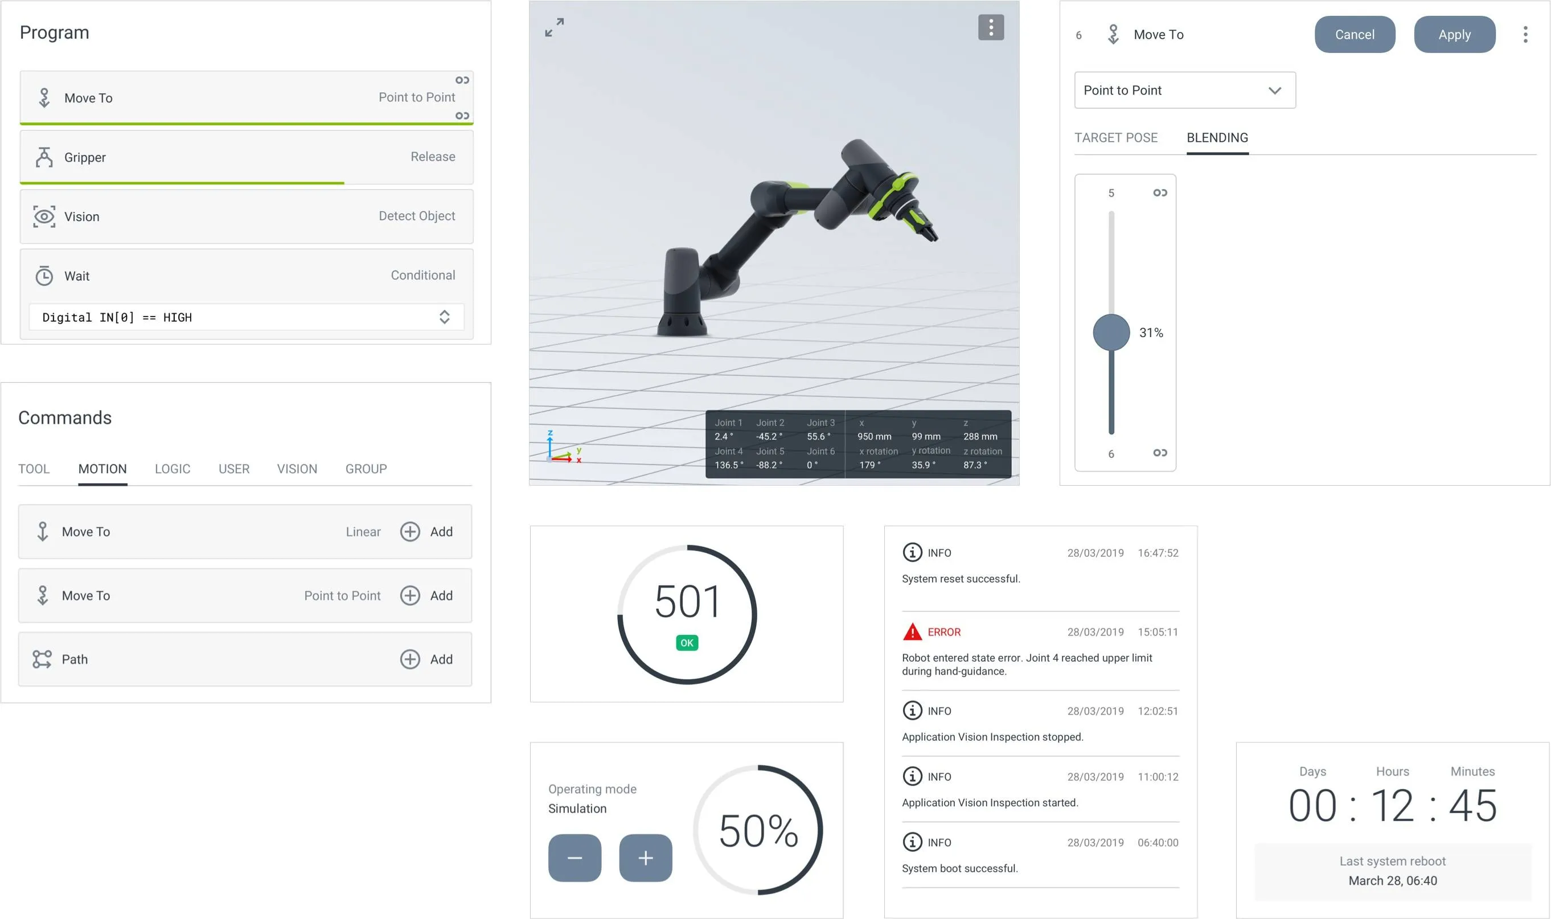Switch to the TARGET POSE tab
Viewport: 1551px width, 919px height.
(x=1116, y=137)
